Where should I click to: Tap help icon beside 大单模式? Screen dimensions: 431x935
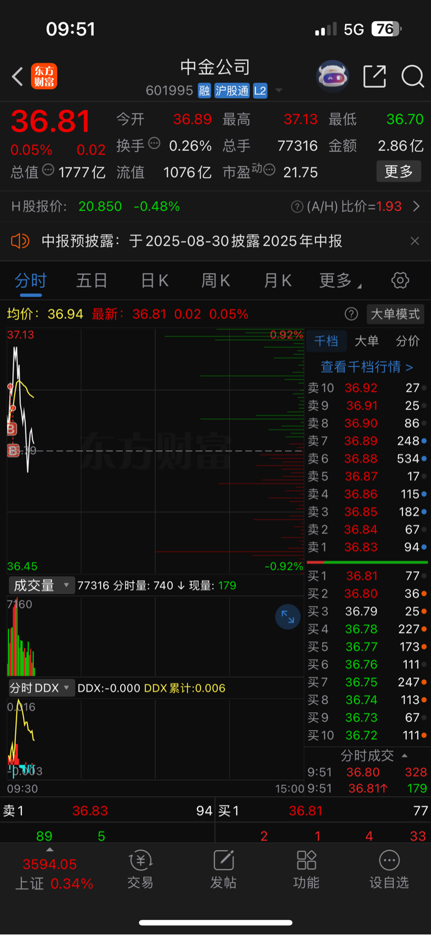(x=351, y=314)
